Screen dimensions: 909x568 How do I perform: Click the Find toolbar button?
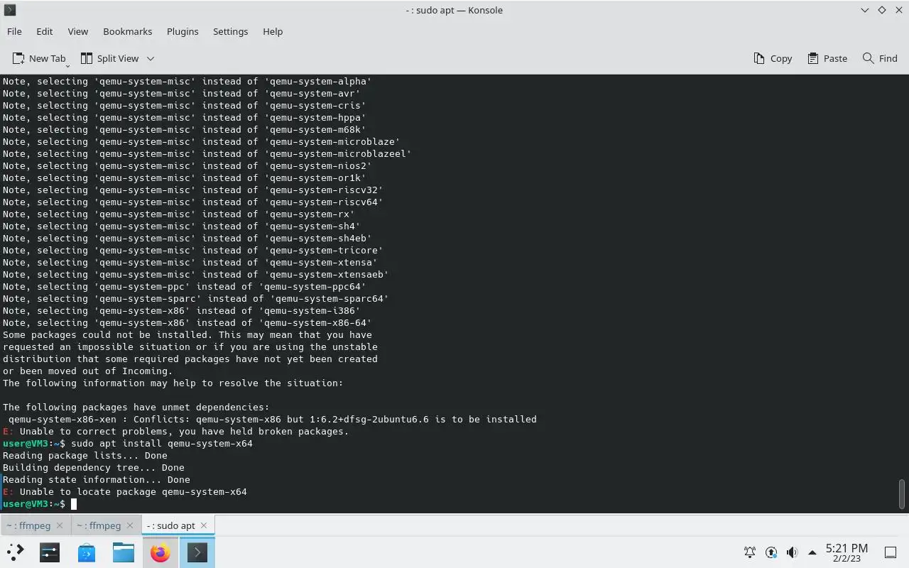point(880,58)
